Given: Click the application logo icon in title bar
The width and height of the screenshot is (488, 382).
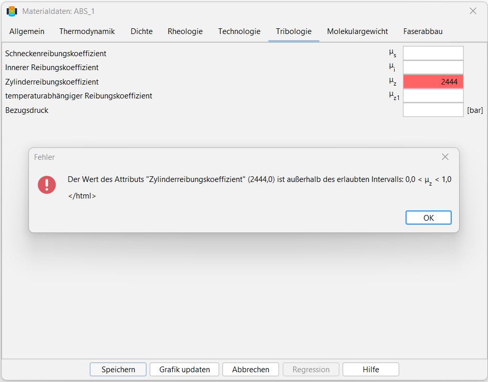Looking at the screenshot, I should pyautogui.click(x=12, y=11).
